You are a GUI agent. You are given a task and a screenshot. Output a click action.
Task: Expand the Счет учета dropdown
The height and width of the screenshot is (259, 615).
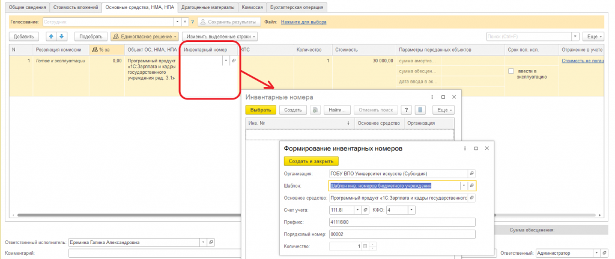358,210
